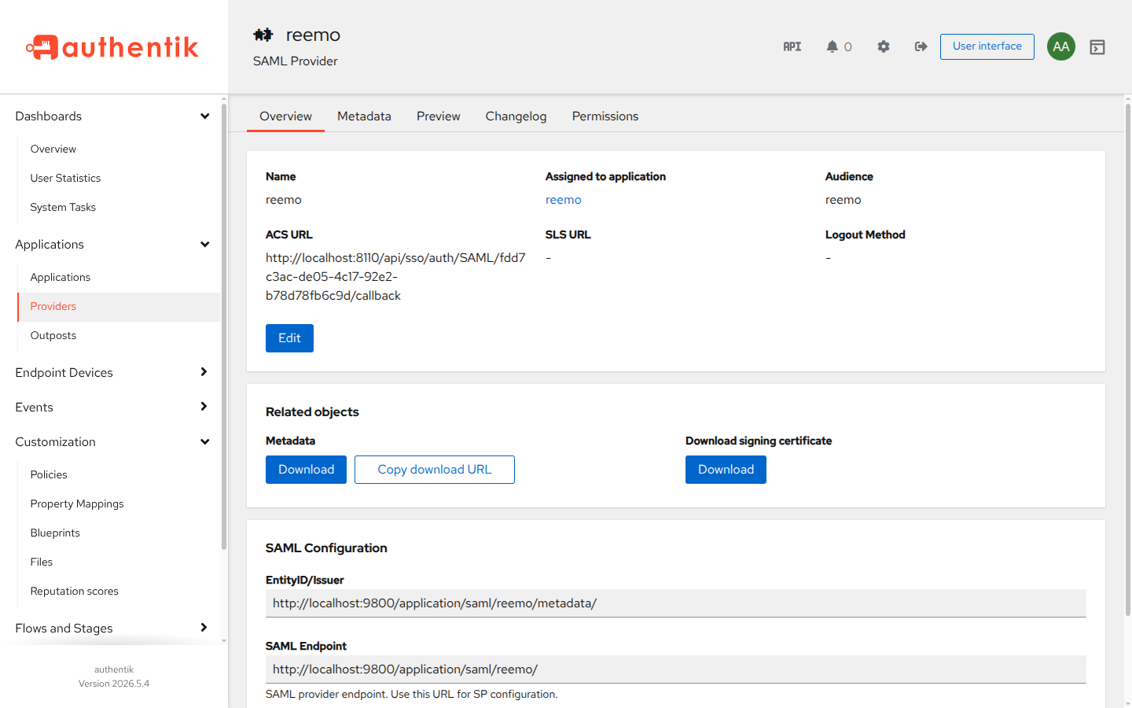Open the Changelog tab

[516, 116]
